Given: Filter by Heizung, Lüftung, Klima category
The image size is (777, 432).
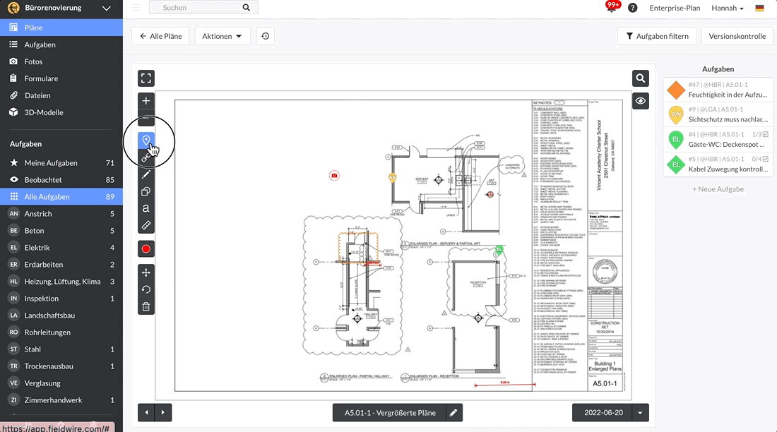Looking at the screenshot, I should 61,282.
